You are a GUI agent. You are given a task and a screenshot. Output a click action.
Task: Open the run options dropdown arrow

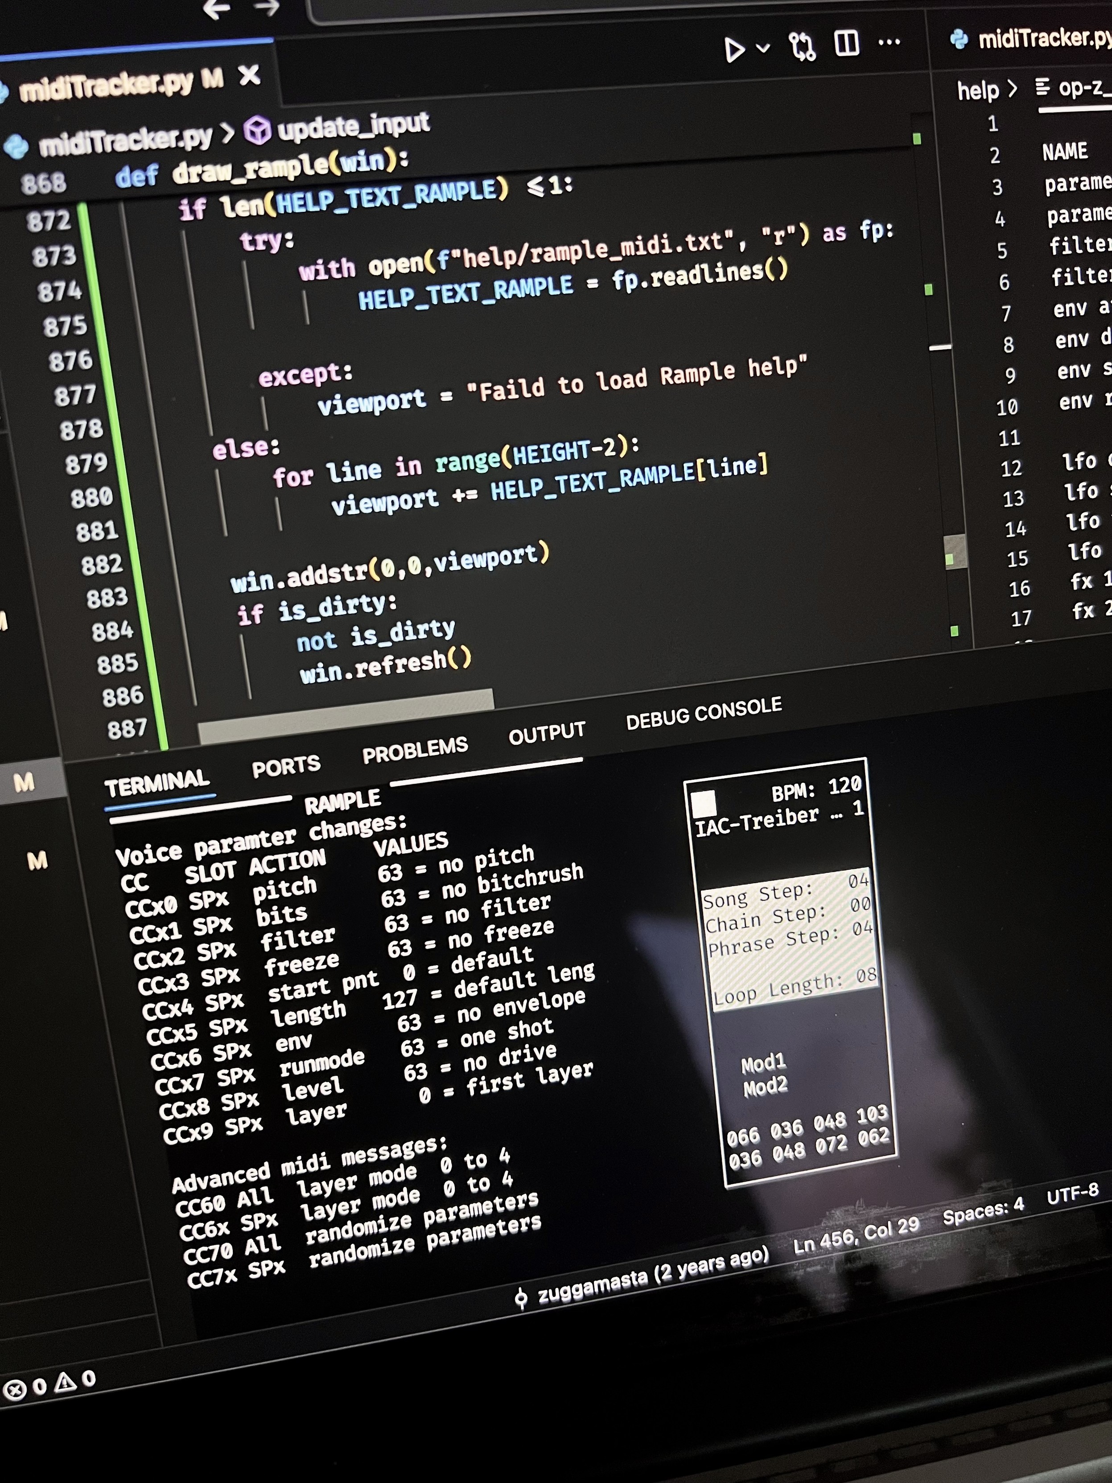pyautogui.click(x=763, y=48)
